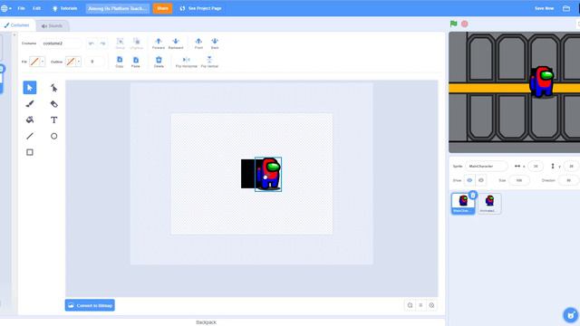Open Tutorials
The height and width of the screenshot is (326, 580).
(64, 8)
